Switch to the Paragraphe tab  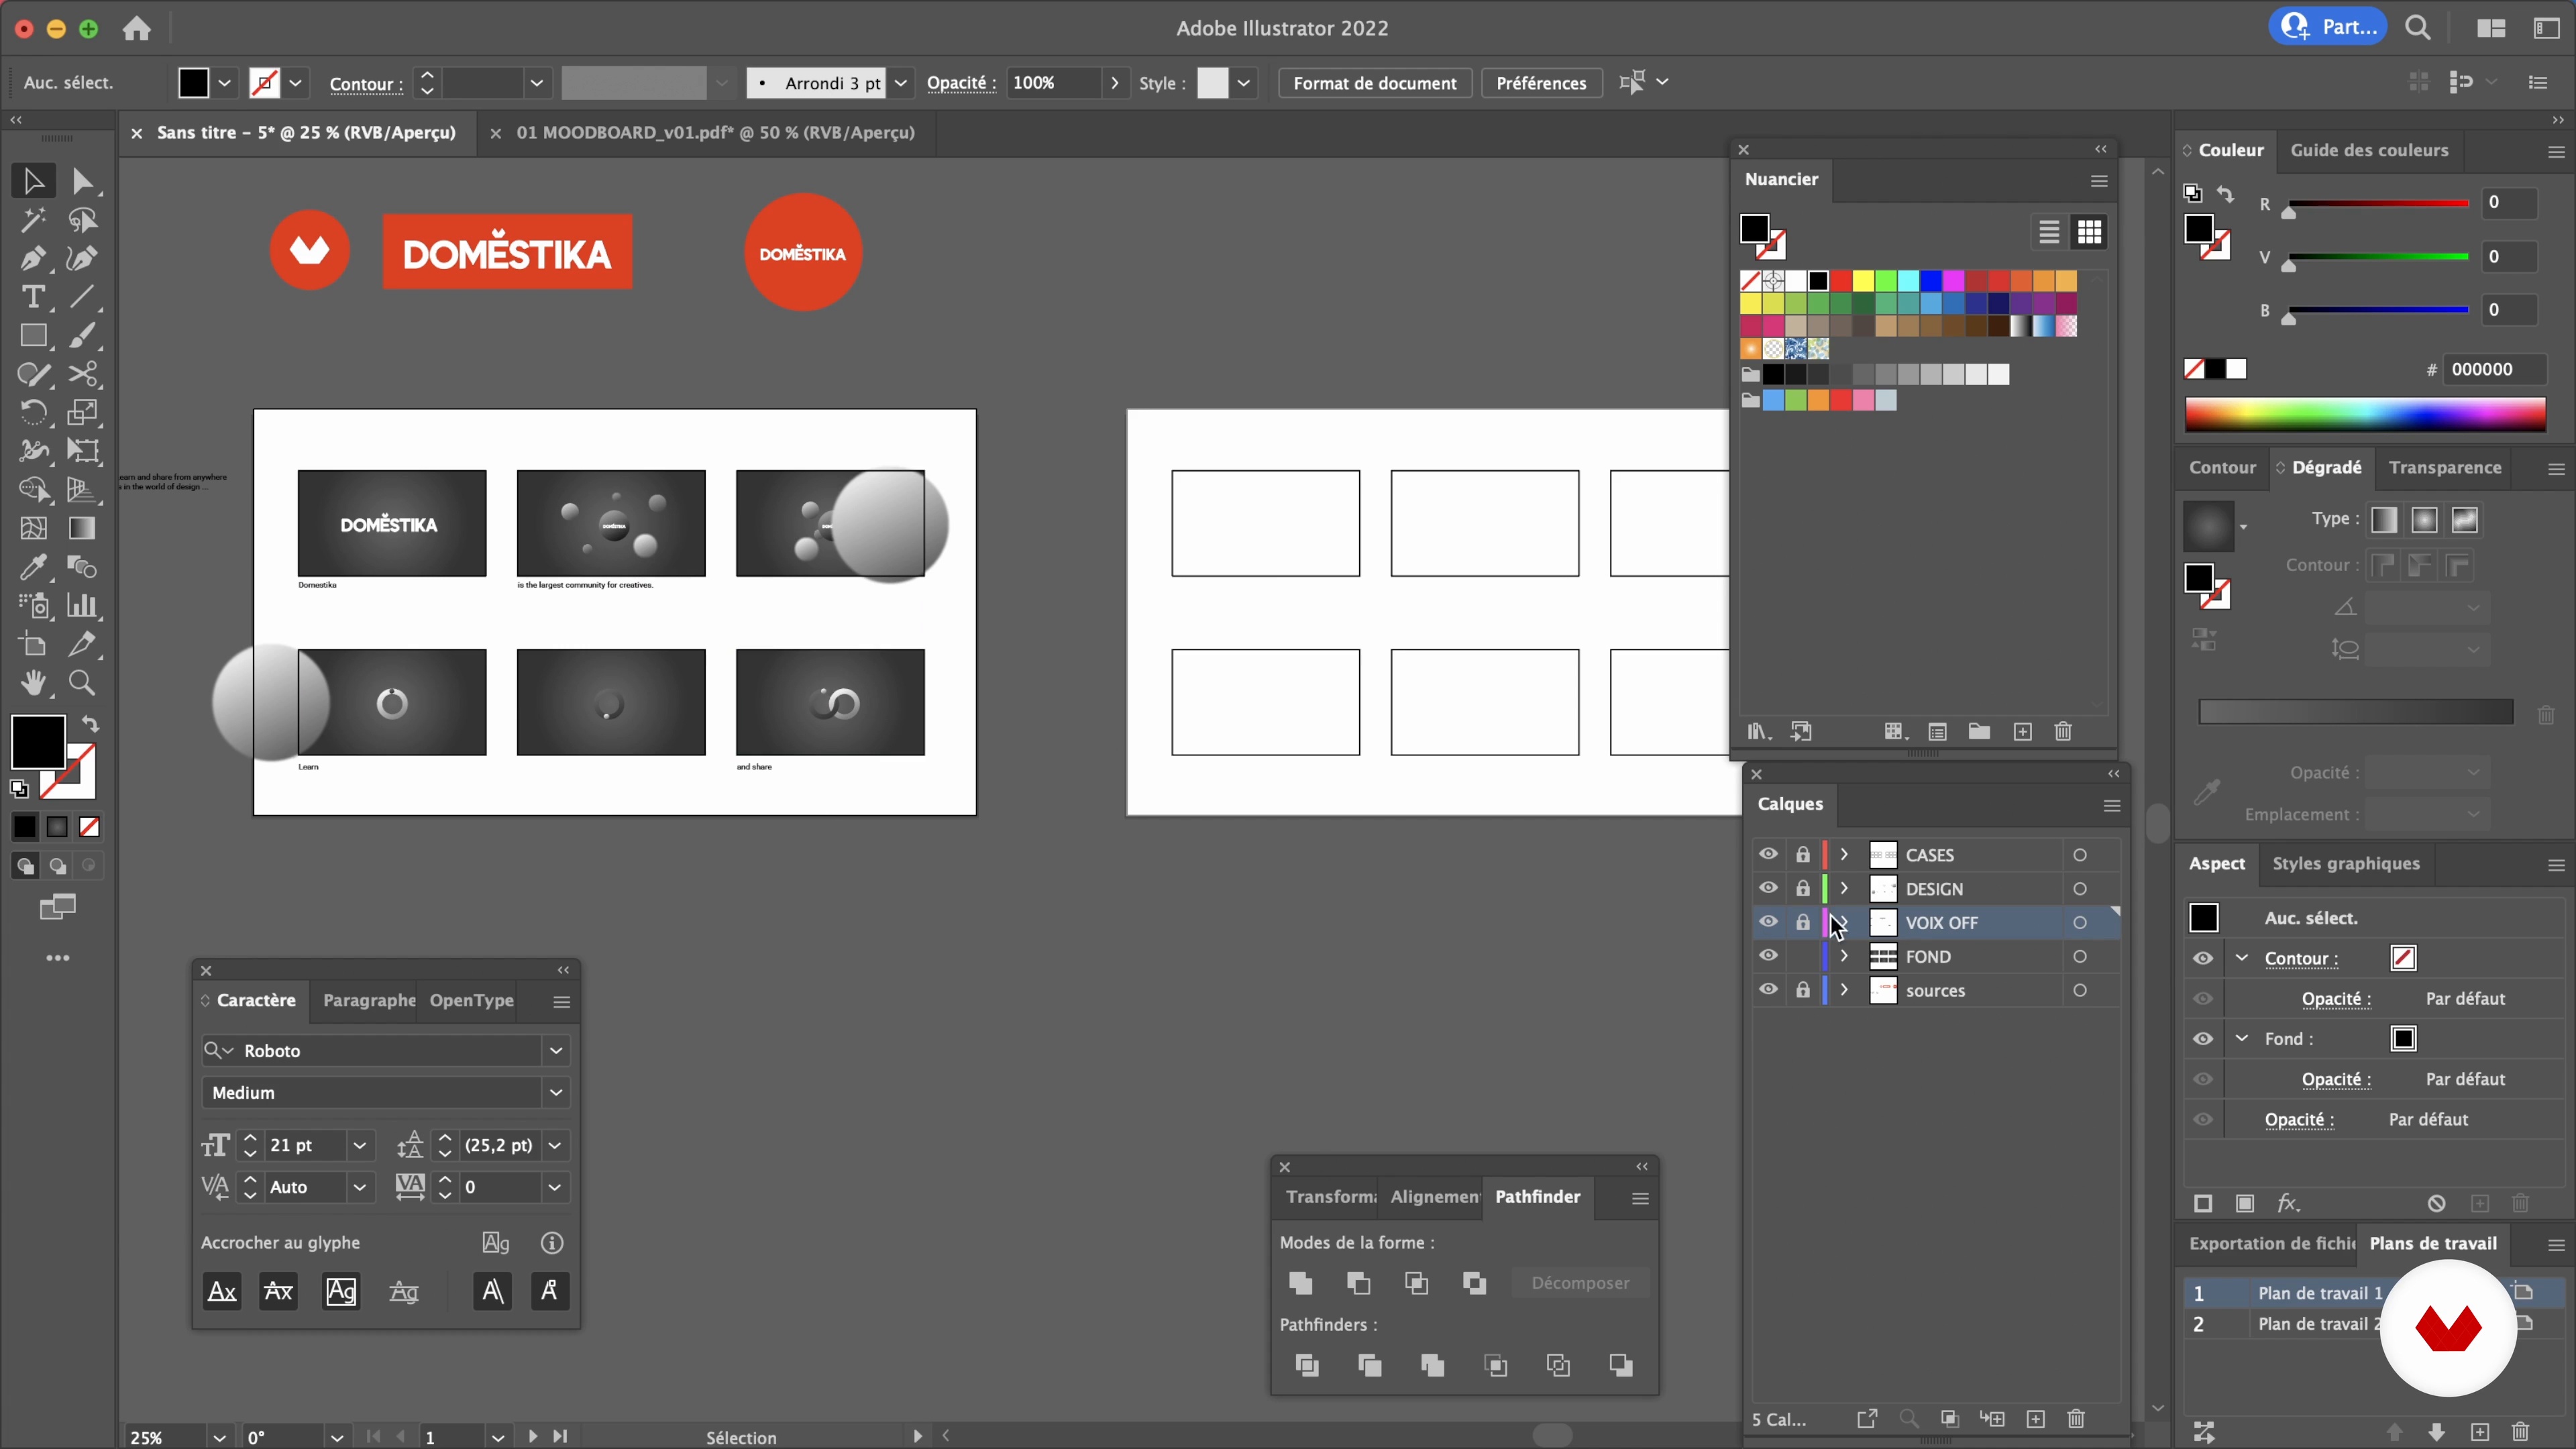coord(369,1001)
